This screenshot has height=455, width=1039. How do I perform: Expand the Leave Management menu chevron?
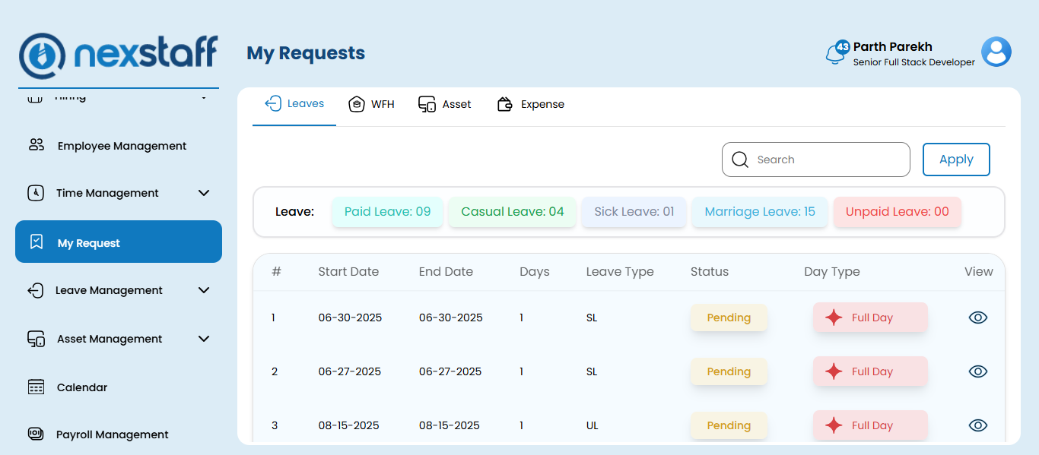204,290
